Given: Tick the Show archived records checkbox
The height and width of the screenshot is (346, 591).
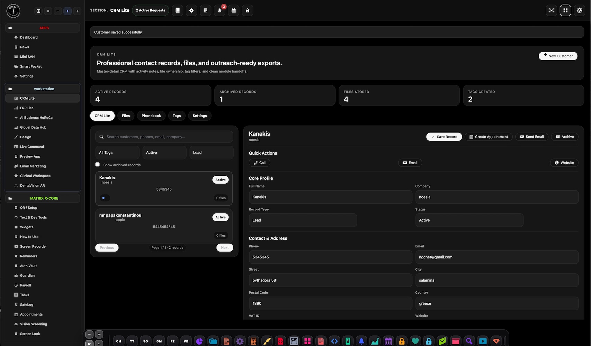Looking at the screenshot, I should (x=98, y=165).
